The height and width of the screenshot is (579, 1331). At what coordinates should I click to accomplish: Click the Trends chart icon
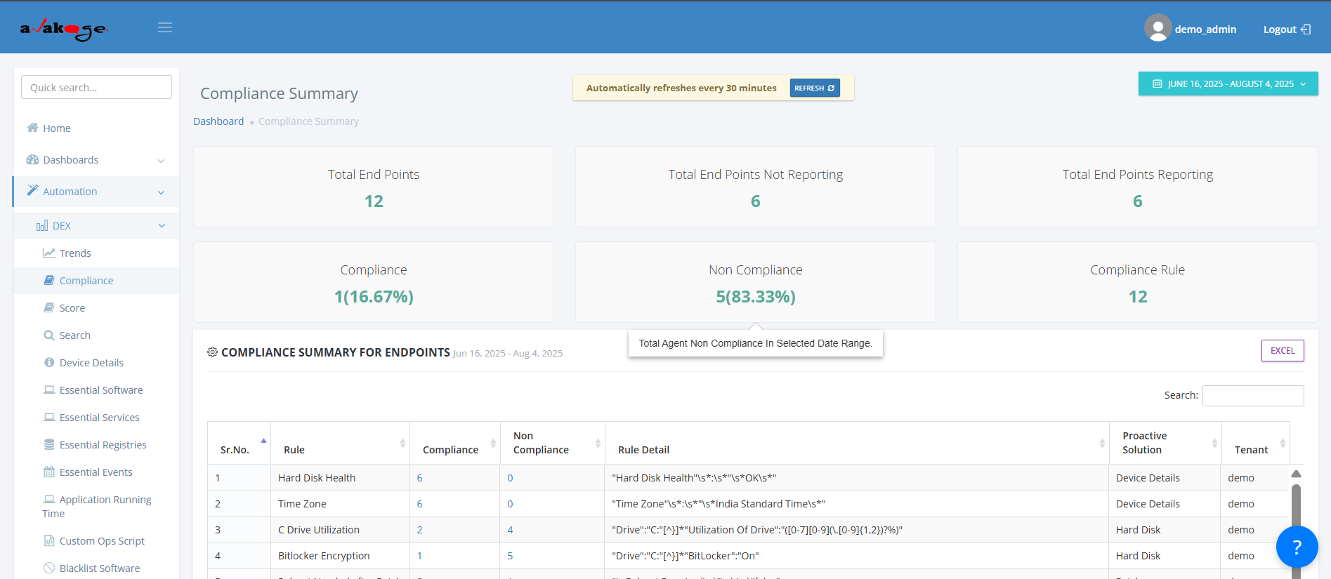49,253
